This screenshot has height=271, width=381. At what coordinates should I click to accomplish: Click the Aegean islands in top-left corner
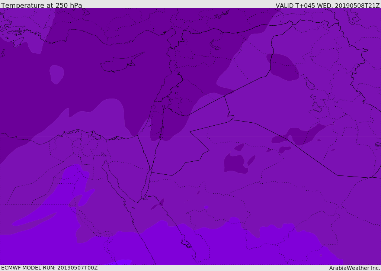click(x=13, y=32)
